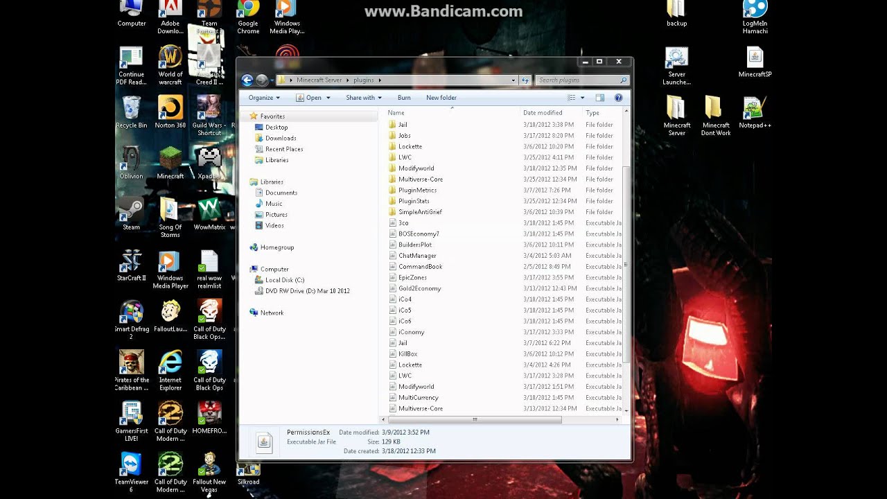
Task: Open the Steam desktop icon
Action: (131, 214)
